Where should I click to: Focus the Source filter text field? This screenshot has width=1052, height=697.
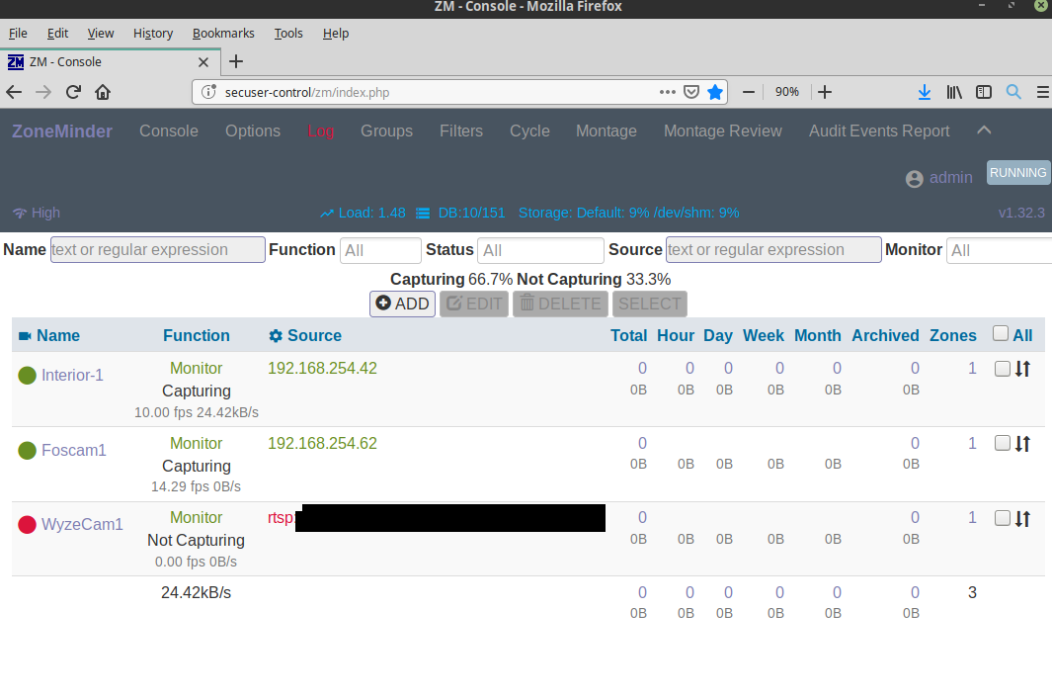click(773, 250)
